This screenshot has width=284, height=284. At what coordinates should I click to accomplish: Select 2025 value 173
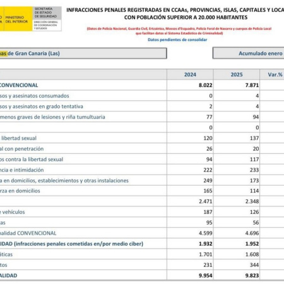pos(254,180)
